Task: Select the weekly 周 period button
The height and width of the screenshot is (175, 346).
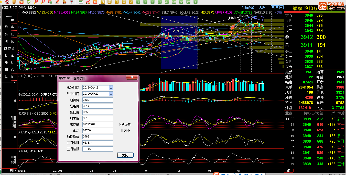Action: [x=110, y=2]
